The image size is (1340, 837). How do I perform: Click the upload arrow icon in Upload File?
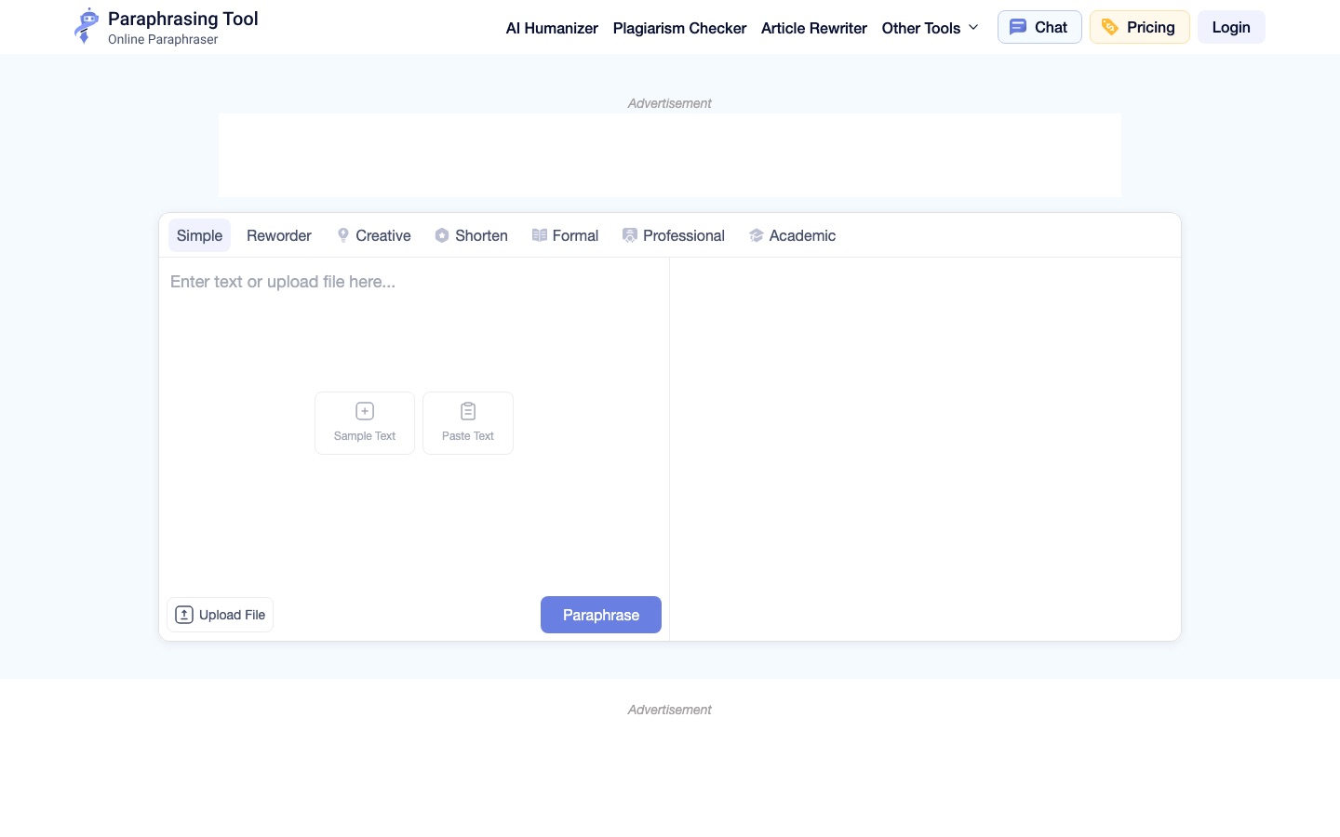tap(184, 615)
